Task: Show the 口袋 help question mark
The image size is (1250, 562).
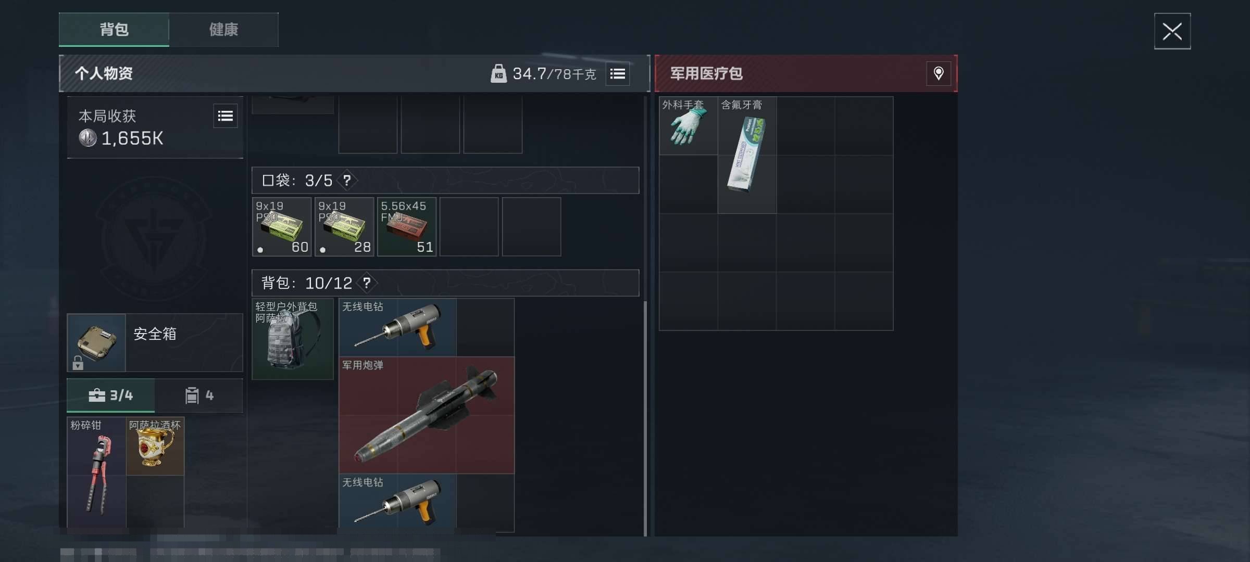Action: (347, 181)
